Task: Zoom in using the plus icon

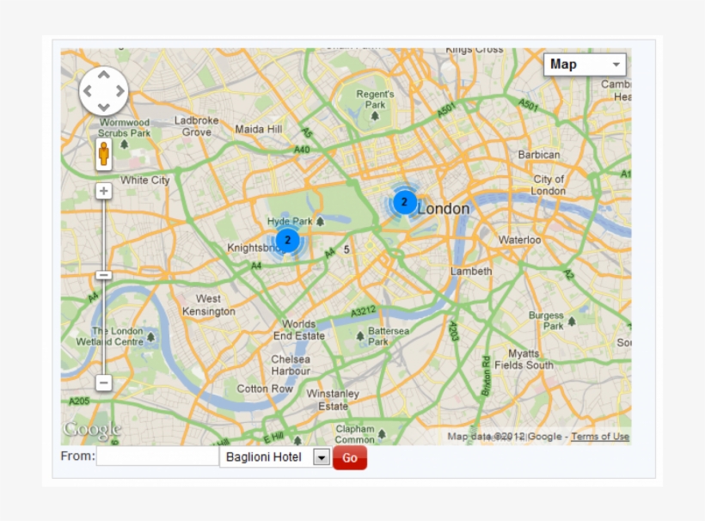Action: coord(103,189)
